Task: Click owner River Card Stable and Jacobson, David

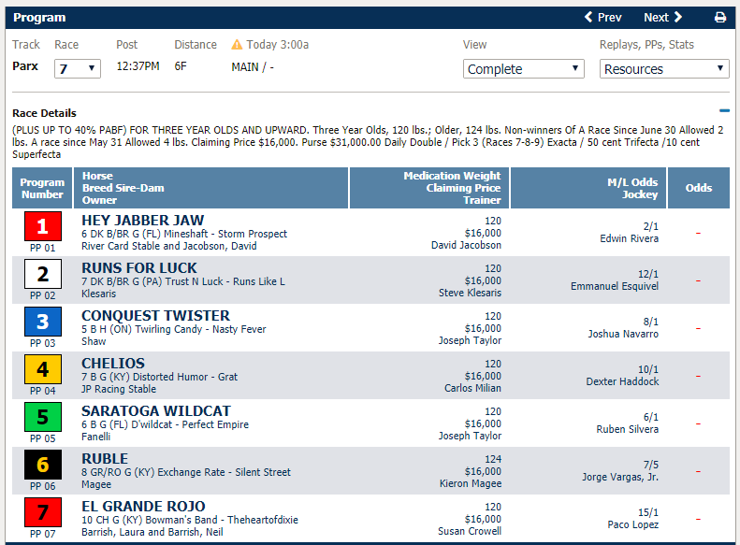Action: coord(169,246)
